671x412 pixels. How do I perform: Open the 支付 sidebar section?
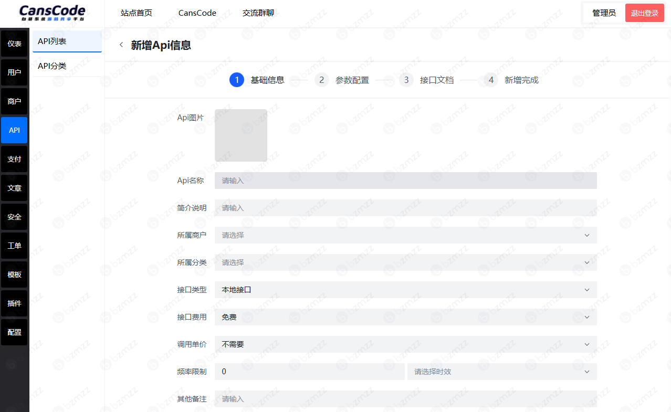(14, 159)
